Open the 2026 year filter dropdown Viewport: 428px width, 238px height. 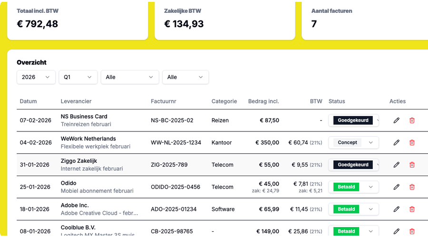pos(36,77)
